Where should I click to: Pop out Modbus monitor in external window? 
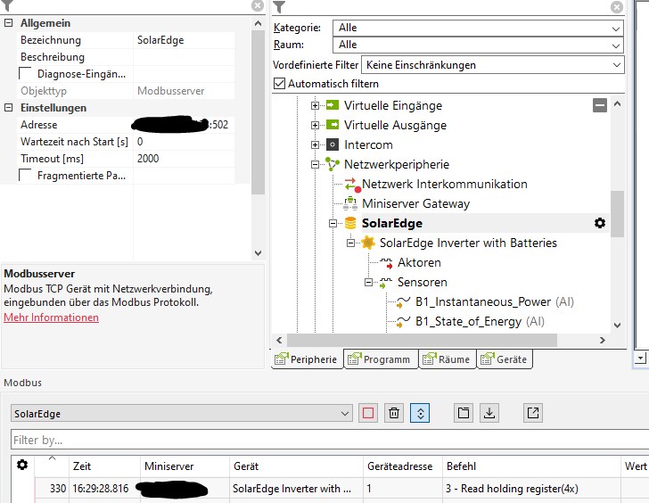tap(533, 413)
